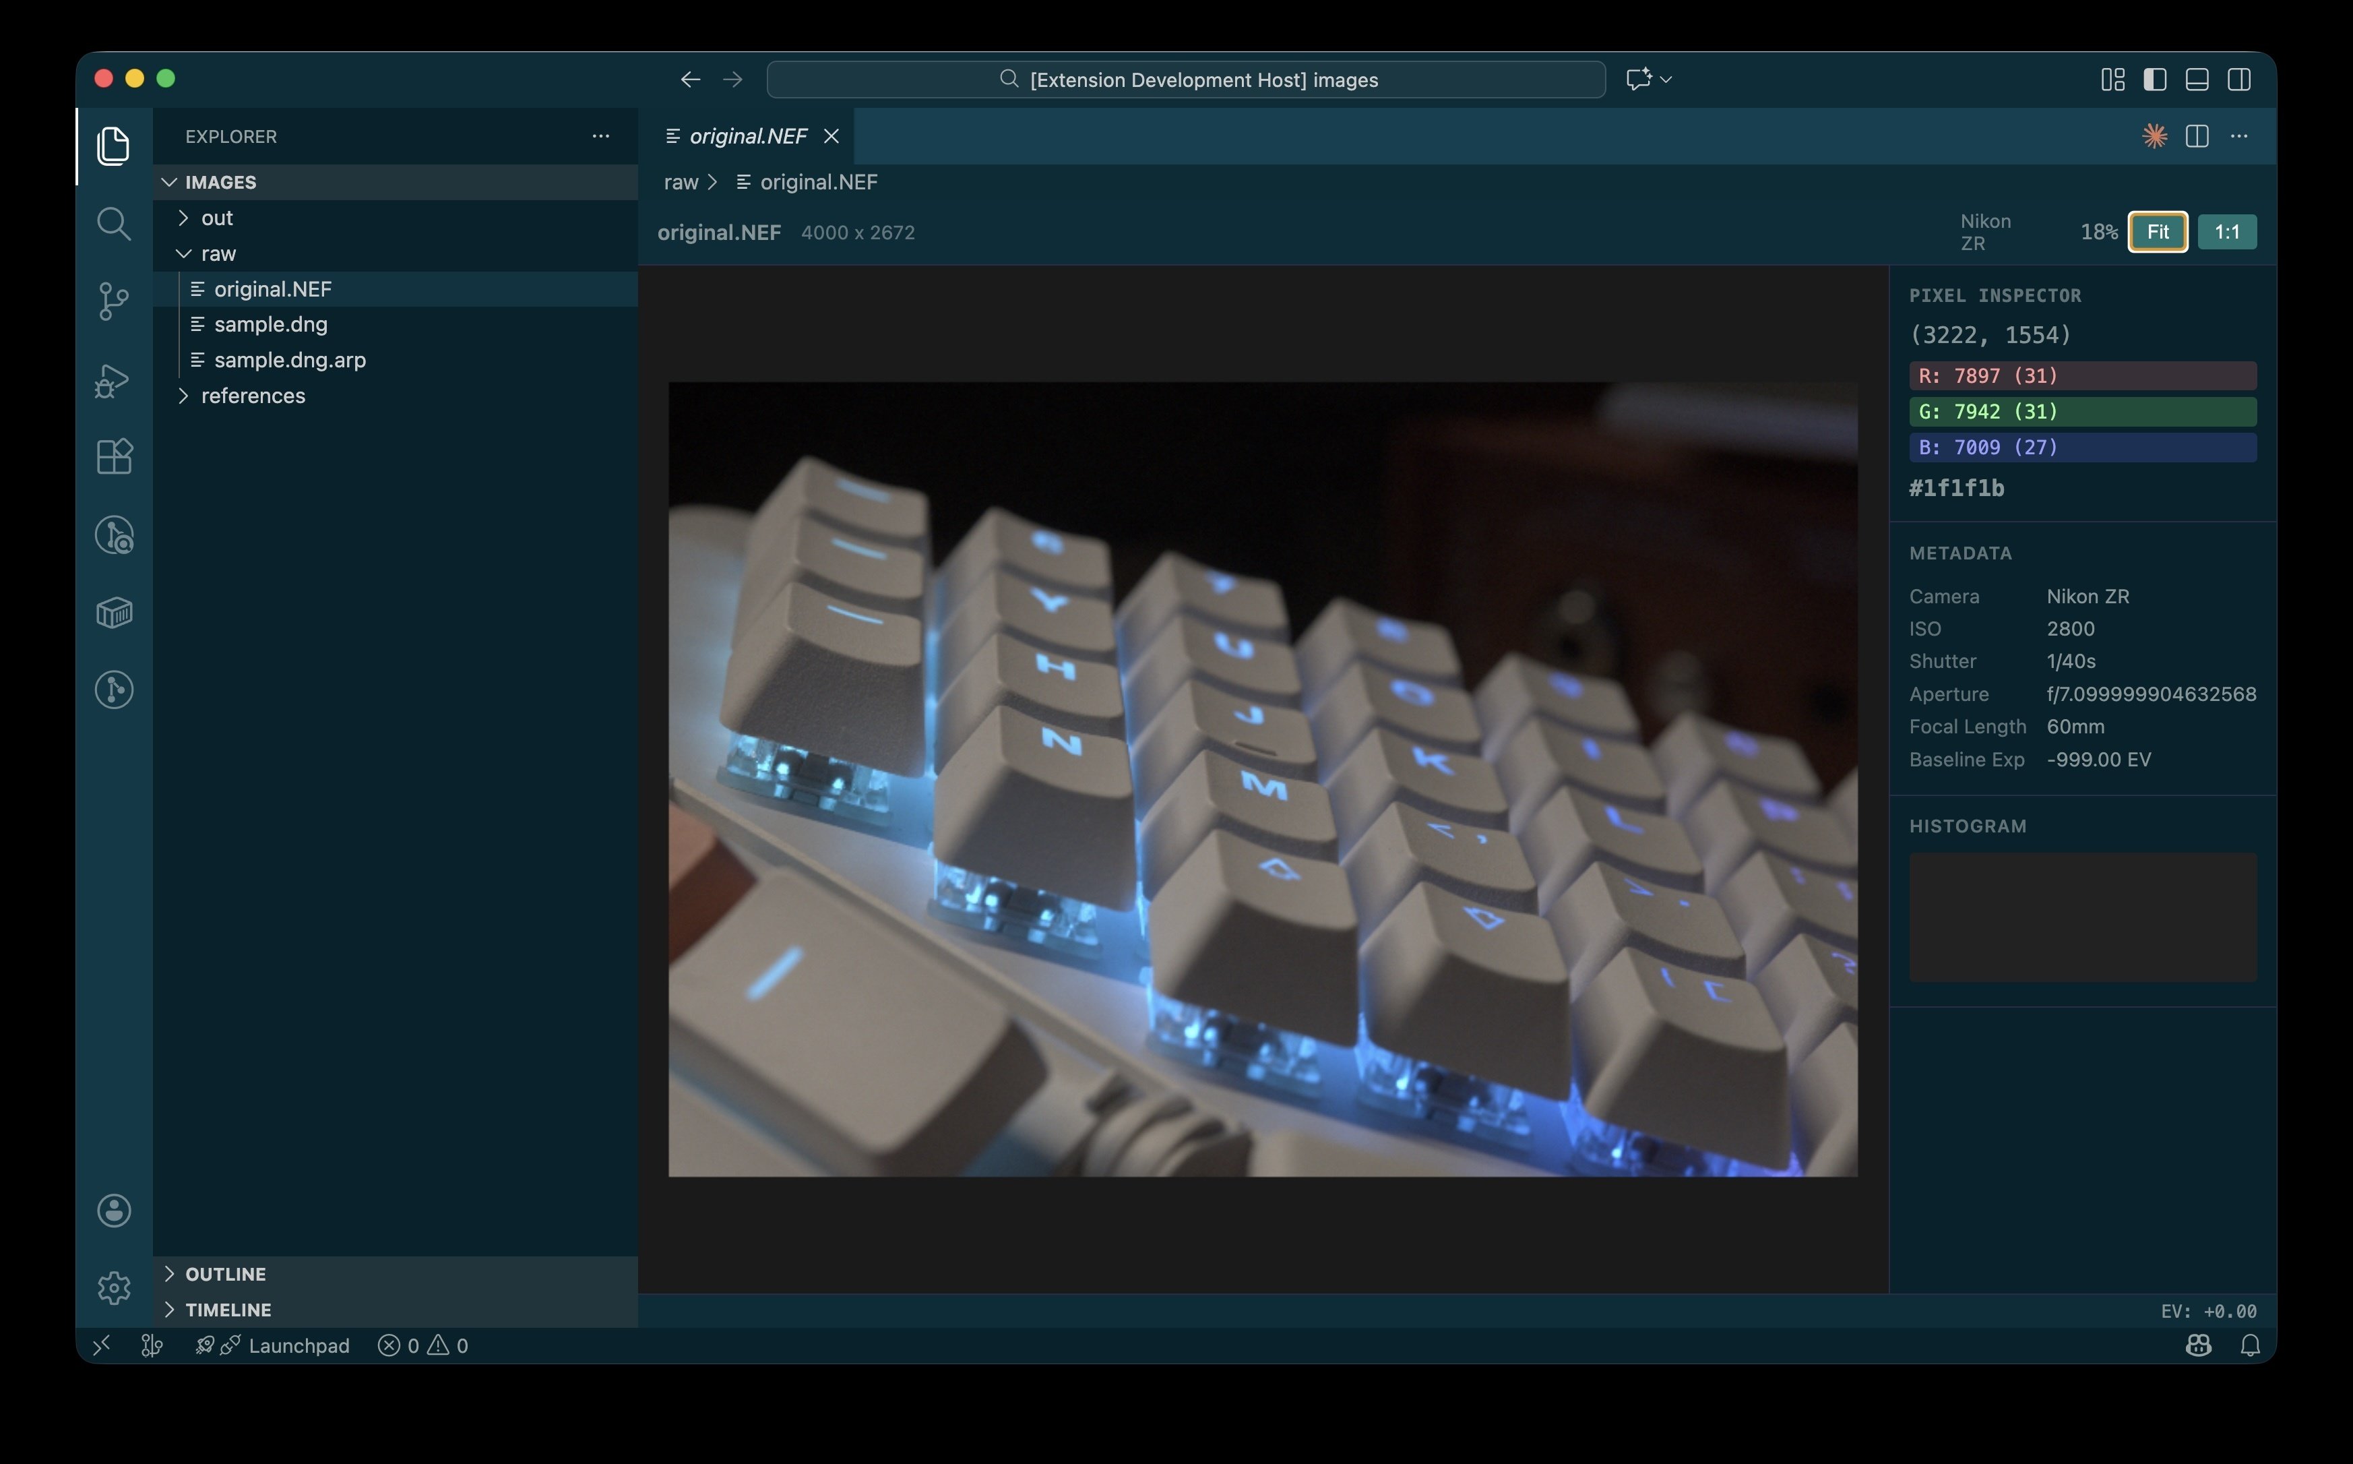Open the Copilot menu in the status bar
This screenshot has width=2353, height=1464.
[2198, 1345]
